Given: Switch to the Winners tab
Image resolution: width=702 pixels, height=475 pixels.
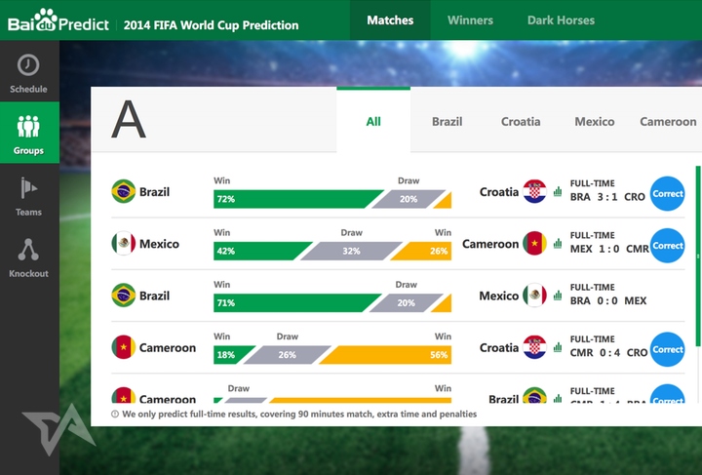Looking at the screenshot, I should pyautogui.click(x=470, y=20).
